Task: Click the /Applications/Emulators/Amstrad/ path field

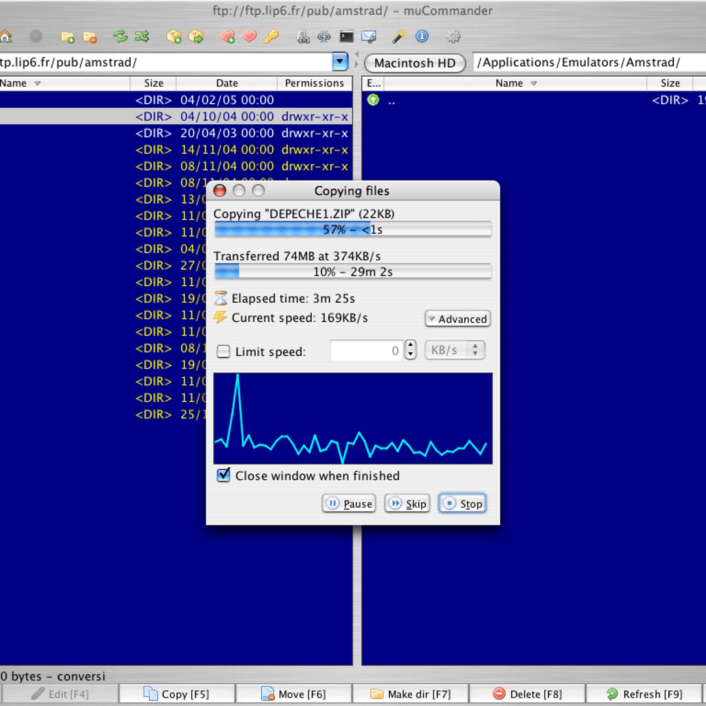Action: click(590, 62)
